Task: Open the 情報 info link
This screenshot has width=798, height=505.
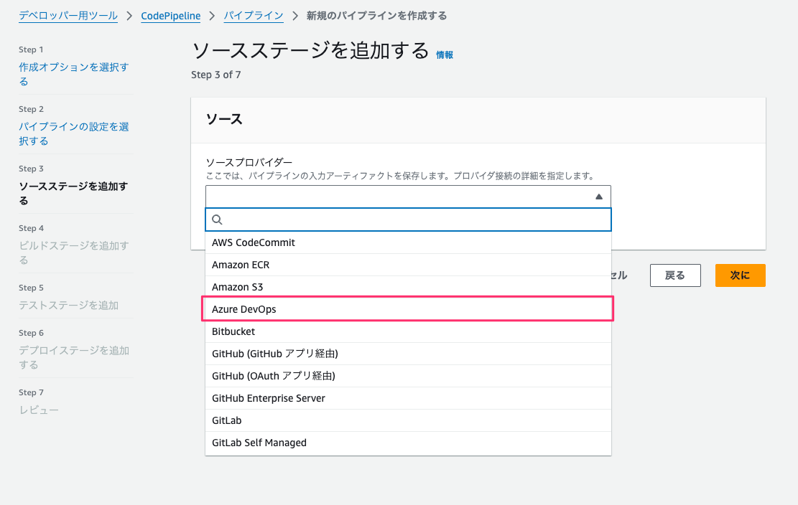Action: pos(445,55)
